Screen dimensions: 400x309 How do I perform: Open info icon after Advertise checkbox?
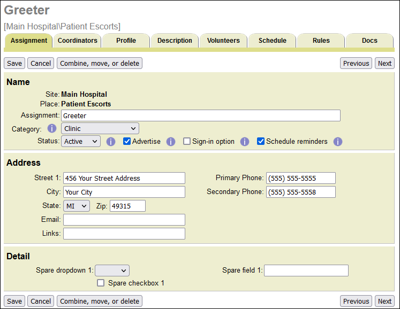click(171, 141)
